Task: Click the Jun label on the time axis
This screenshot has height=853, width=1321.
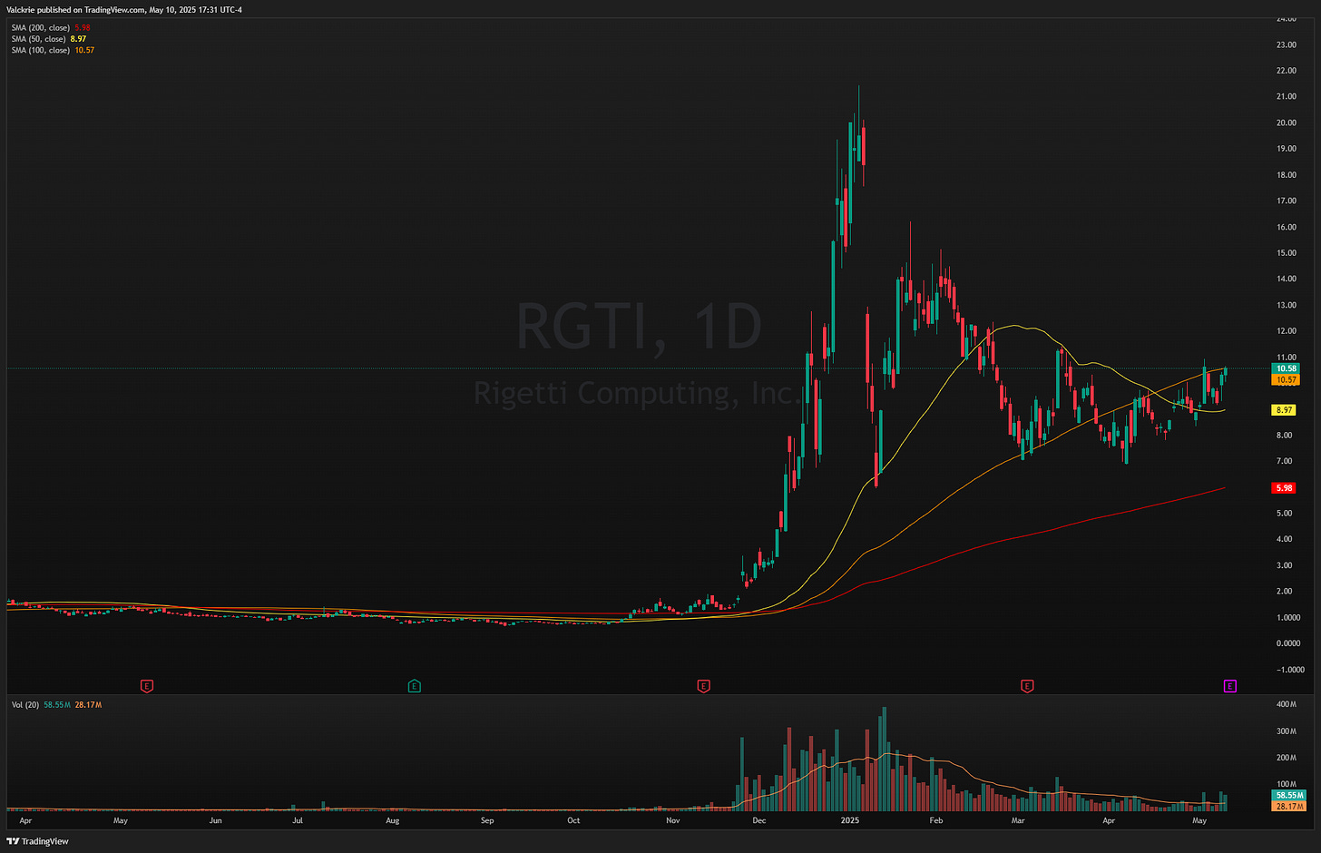Action: click(215, 820)
